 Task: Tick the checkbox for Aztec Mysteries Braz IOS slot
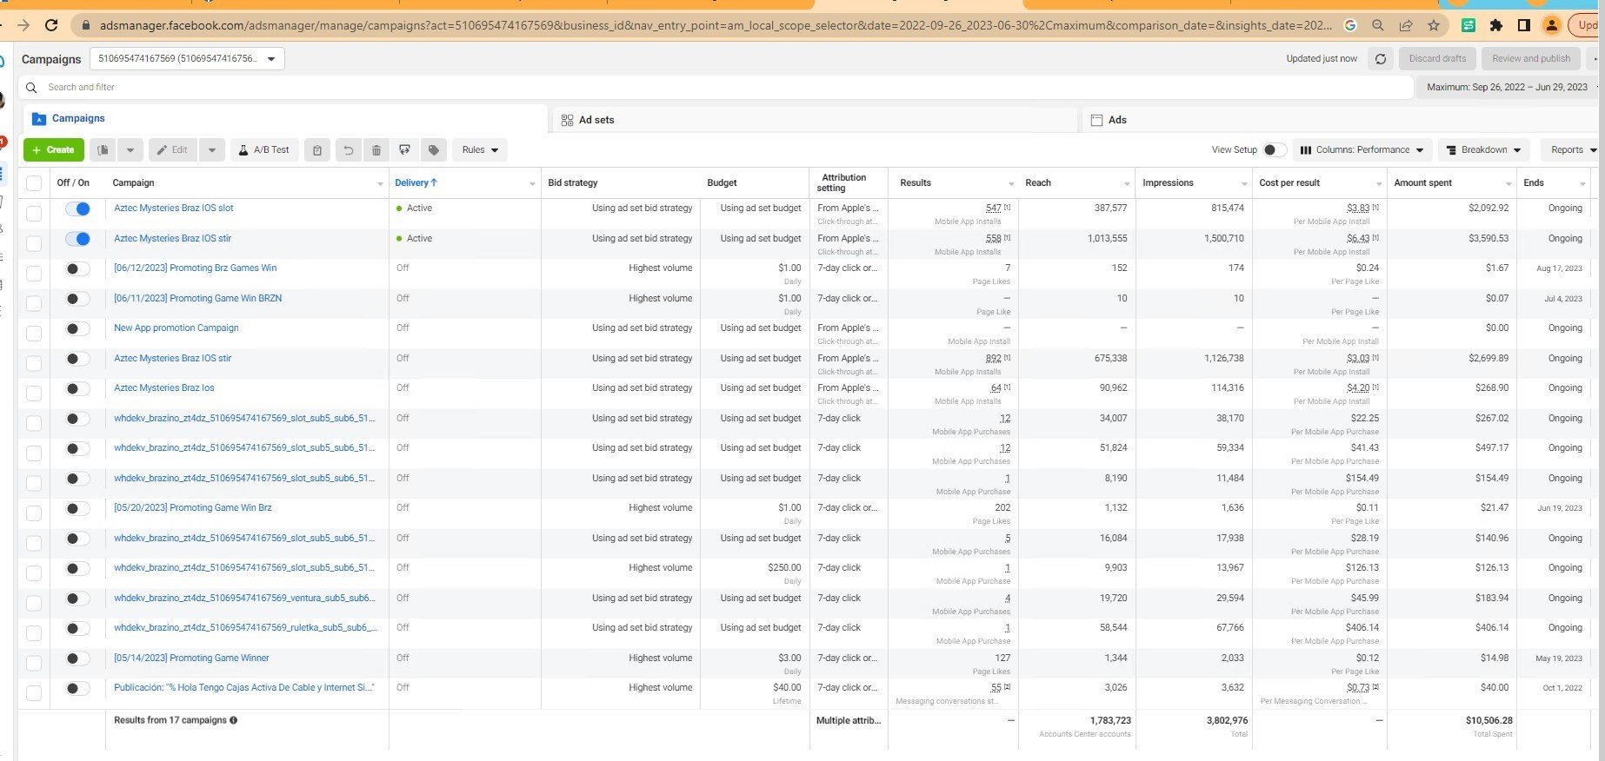click(x=34, y=213)
